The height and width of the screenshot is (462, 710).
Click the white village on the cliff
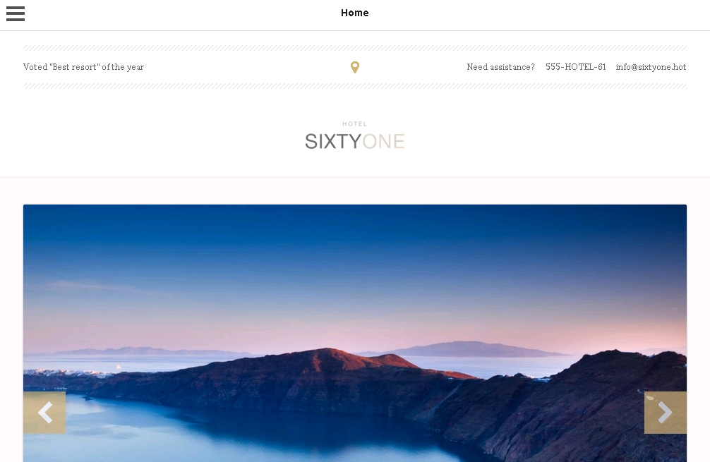click(x=68, y=373)
